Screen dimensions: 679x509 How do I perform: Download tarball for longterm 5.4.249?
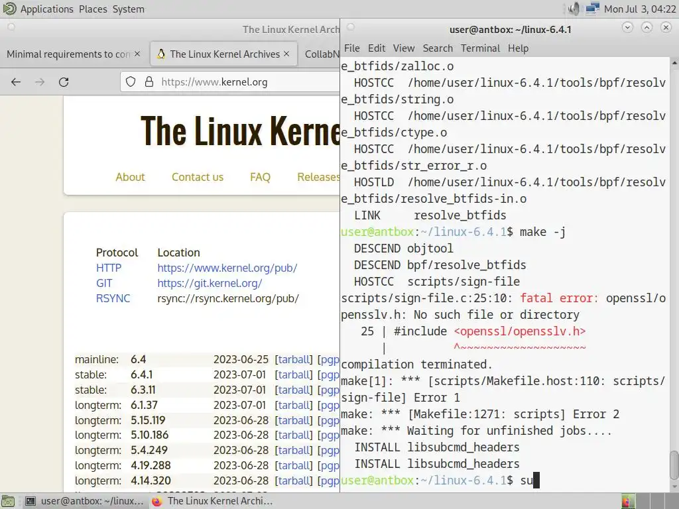(294, 450)
